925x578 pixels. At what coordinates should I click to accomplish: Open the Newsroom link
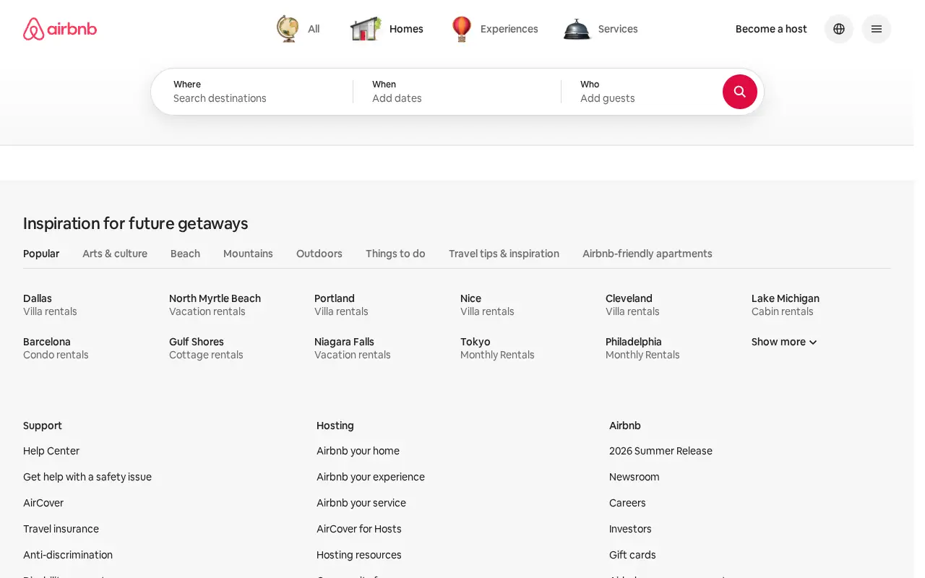(x=634, y=477)
